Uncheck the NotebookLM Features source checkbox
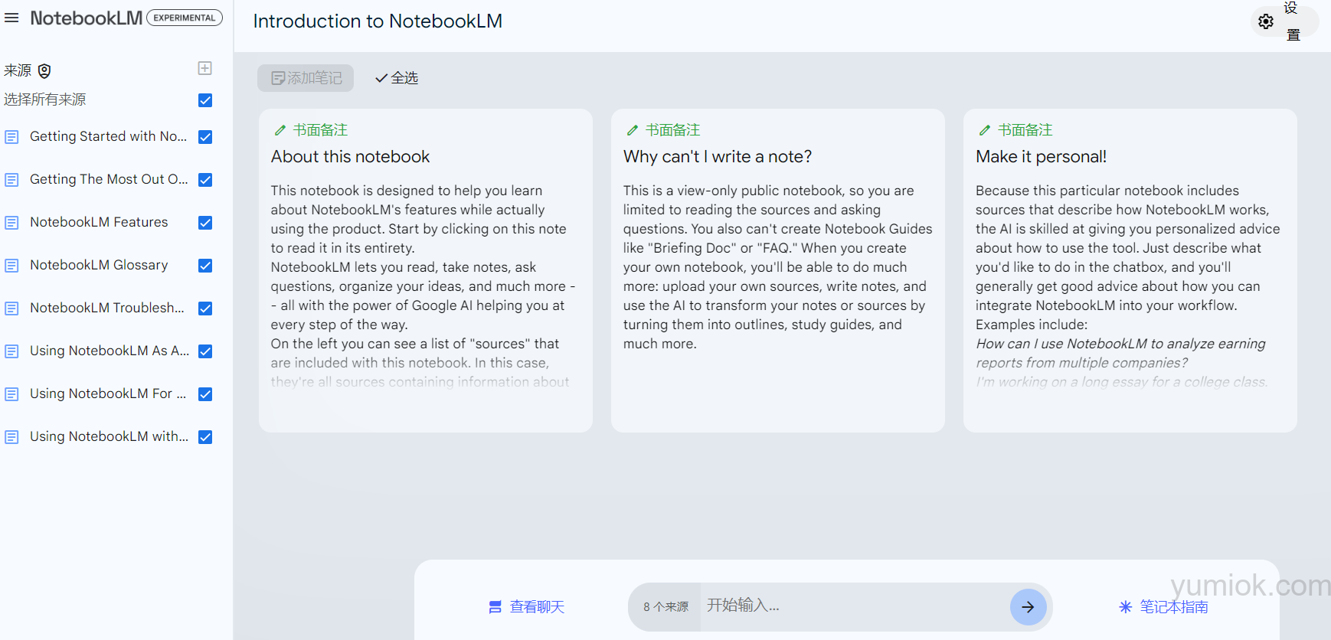 tap(205, 223)
